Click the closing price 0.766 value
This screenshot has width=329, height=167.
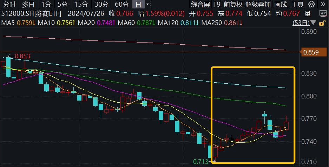coord(125,14)
